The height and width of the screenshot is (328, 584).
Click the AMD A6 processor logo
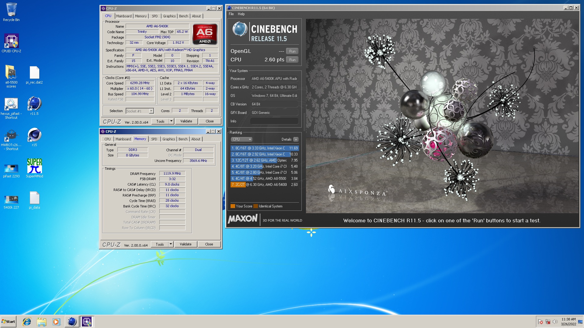[205, 34]
